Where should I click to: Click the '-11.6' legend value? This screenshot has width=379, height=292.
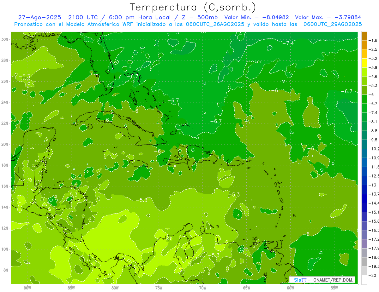(374, 167)
